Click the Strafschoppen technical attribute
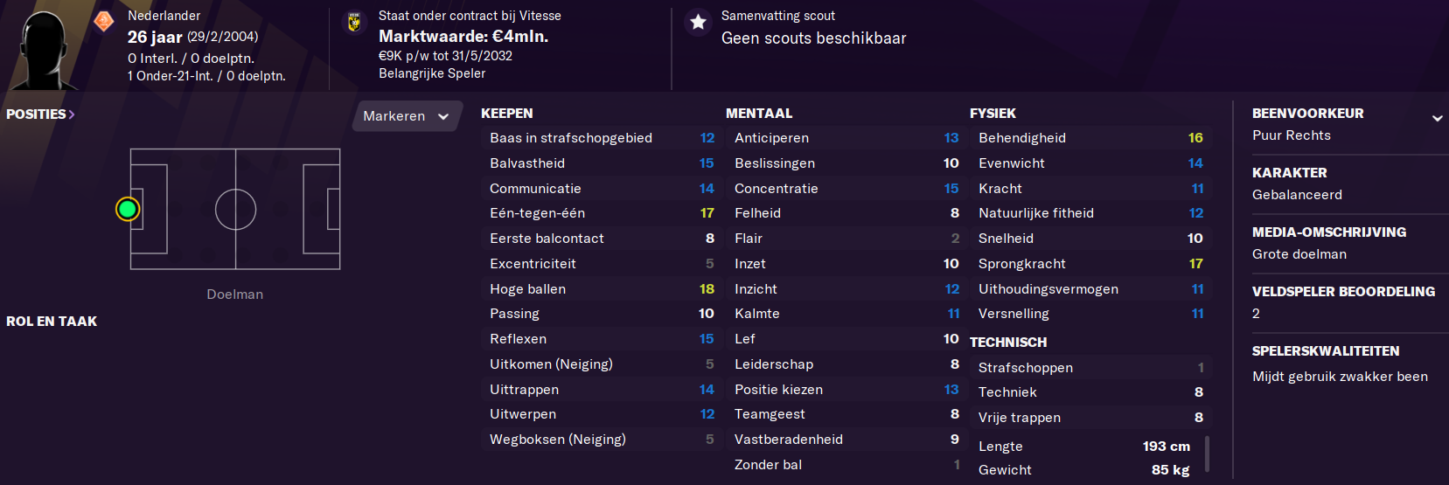 [1090, 368]
